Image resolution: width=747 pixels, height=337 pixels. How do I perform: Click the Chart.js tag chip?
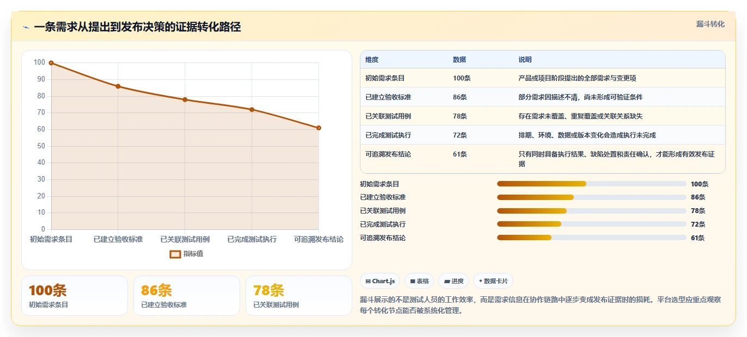(380, 281)
